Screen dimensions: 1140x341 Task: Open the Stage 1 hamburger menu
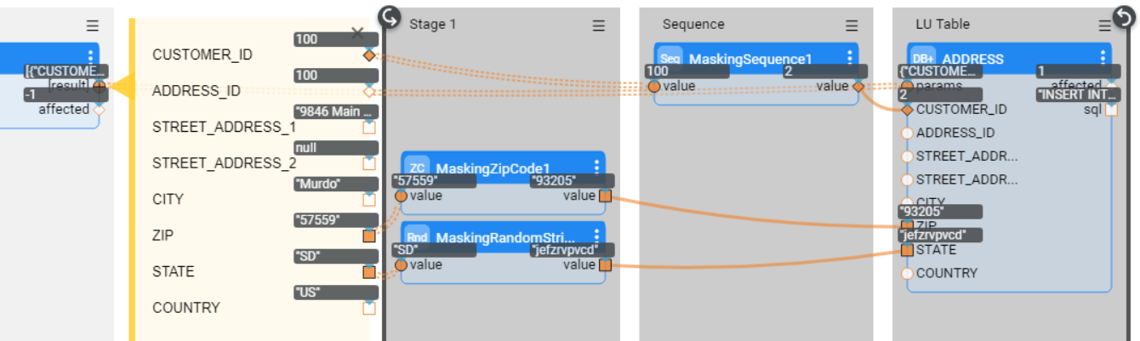pyautogui.click(x=598, y=26)
